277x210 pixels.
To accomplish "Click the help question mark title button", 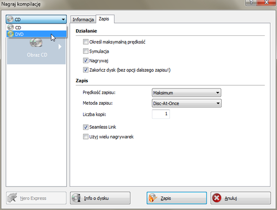I will 251,2.
